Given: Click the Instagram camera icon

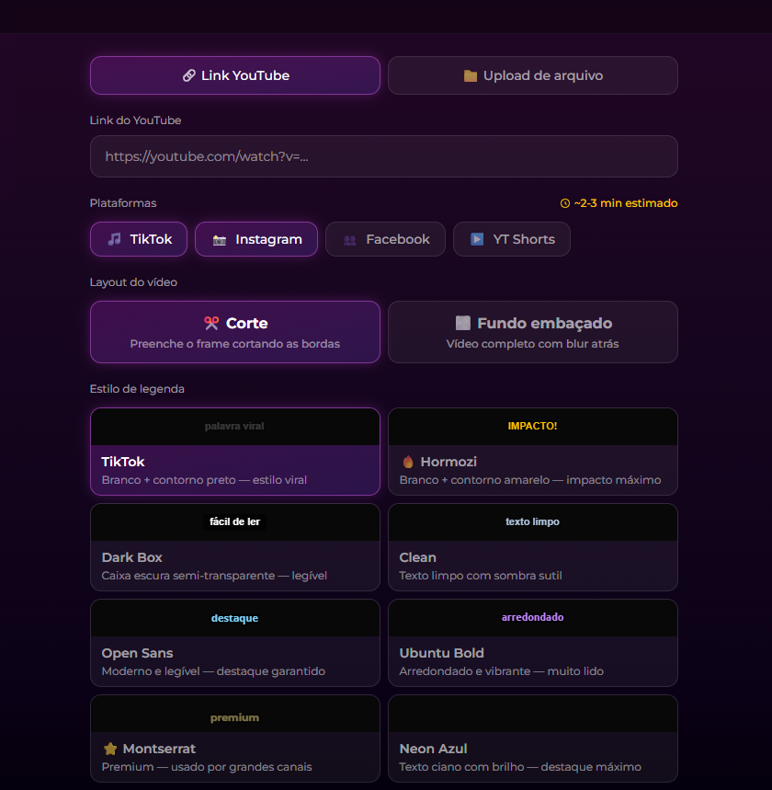Looking at the screenshot, I should click(x=219, y=240).
